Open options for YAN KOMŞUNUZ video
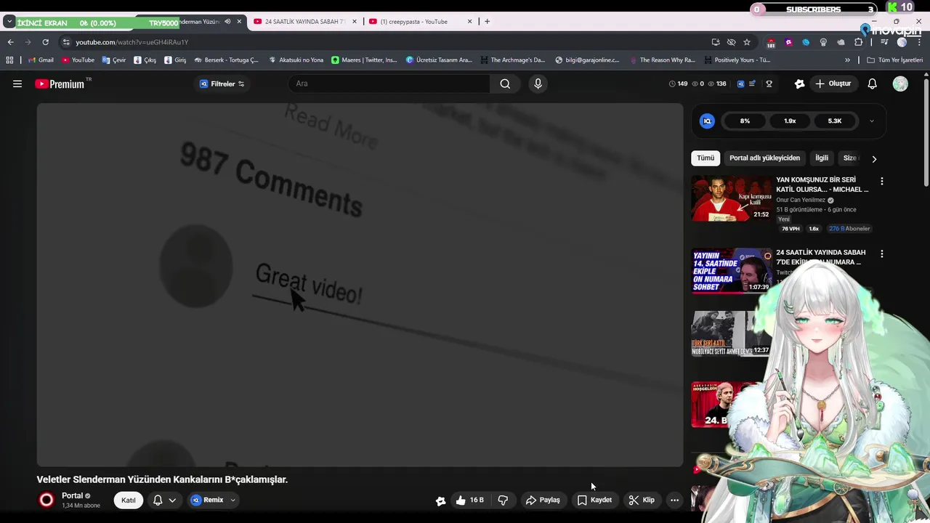Image resolution: width=930 pixels, height=523 pixels. (882, 181)
